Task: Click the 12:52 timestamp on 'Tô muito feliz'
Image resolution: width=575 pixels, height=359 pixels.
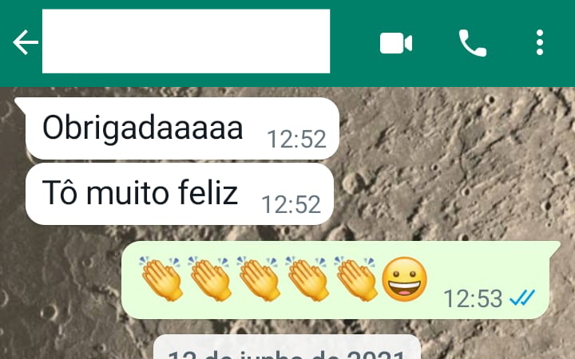Action: click(291, 204)
